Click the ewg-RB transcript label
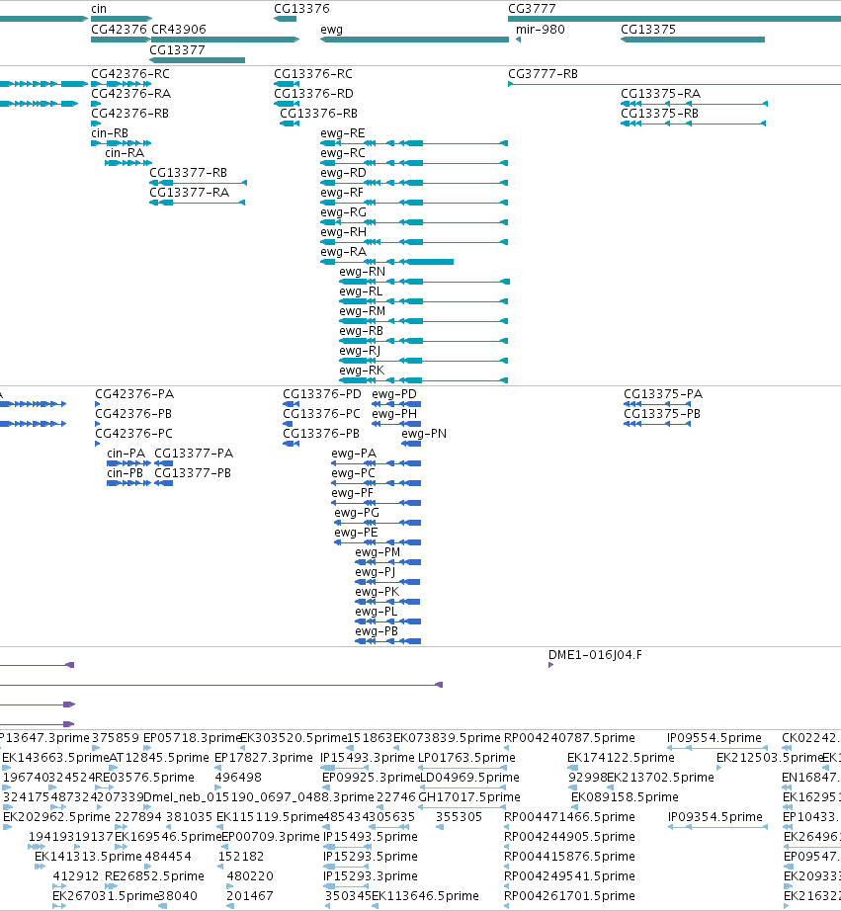 362,331
